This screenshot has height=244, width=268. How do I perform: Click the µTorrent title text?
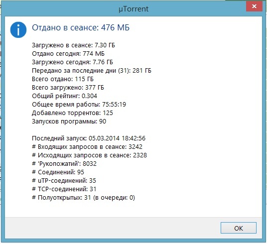coord(134,9)
